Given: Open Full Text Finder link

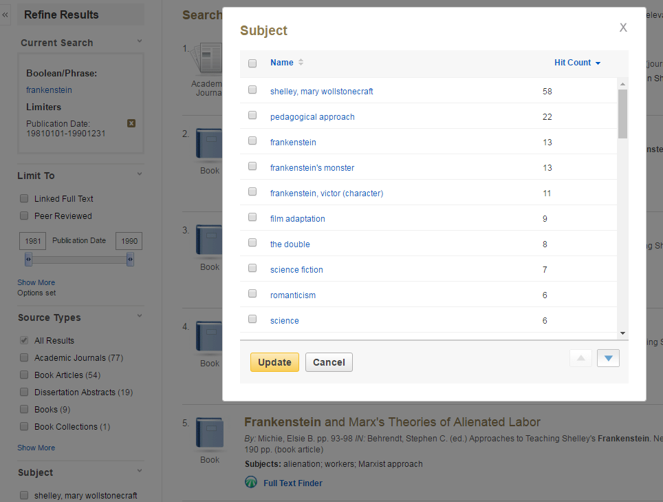Looking at the screenshot, I should point(292,483).
